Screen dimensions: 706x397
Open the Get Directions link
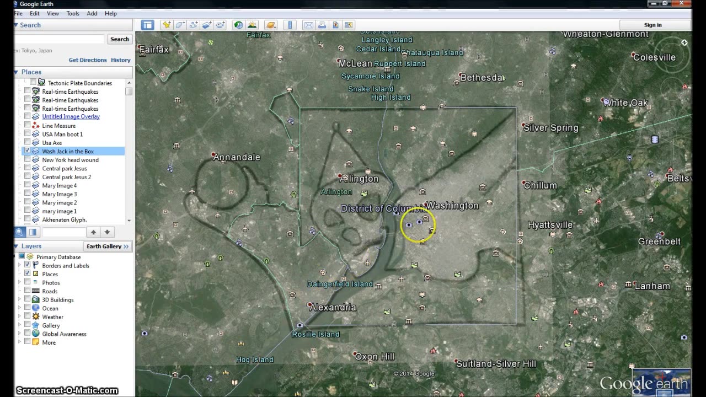point(88,60)
